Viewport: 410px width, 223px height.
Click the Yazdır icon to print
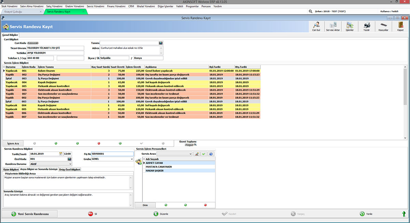click(x=367, y=26)
